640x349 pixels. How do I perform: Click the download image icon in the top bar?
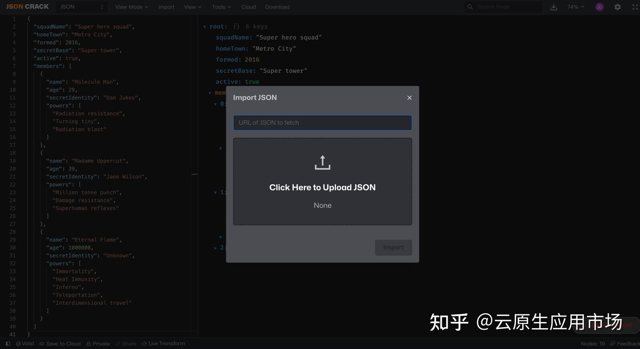click(553, 7)
